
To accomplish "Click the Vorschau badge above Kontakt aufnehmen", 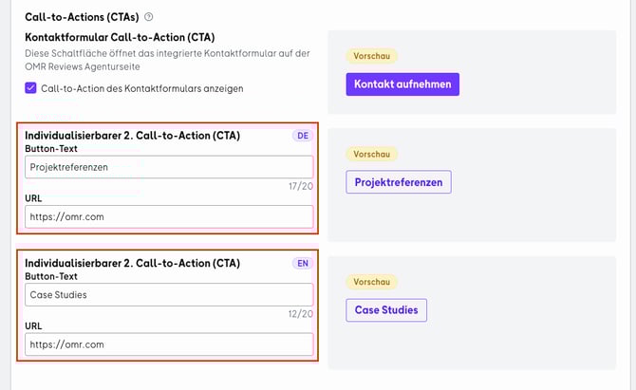I will point(371,56).
